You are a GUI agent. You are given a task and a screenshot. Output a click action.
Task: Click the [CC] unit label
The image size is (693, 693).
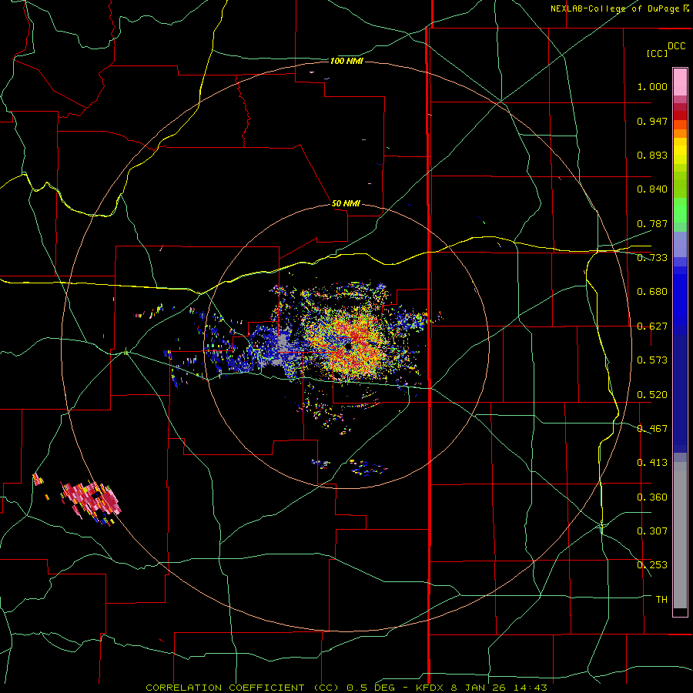657,53
